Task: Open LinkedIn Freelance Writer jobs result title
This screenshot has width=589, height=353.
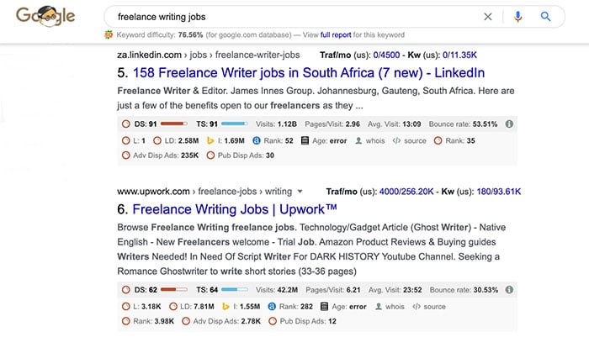Action: pyautogui.click(x=309, y=73)
